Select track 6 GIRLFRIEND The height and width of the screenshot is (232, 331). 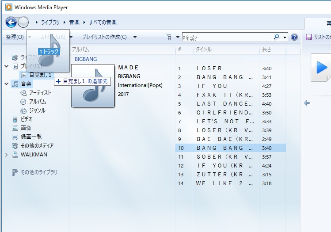click(231, 113)
